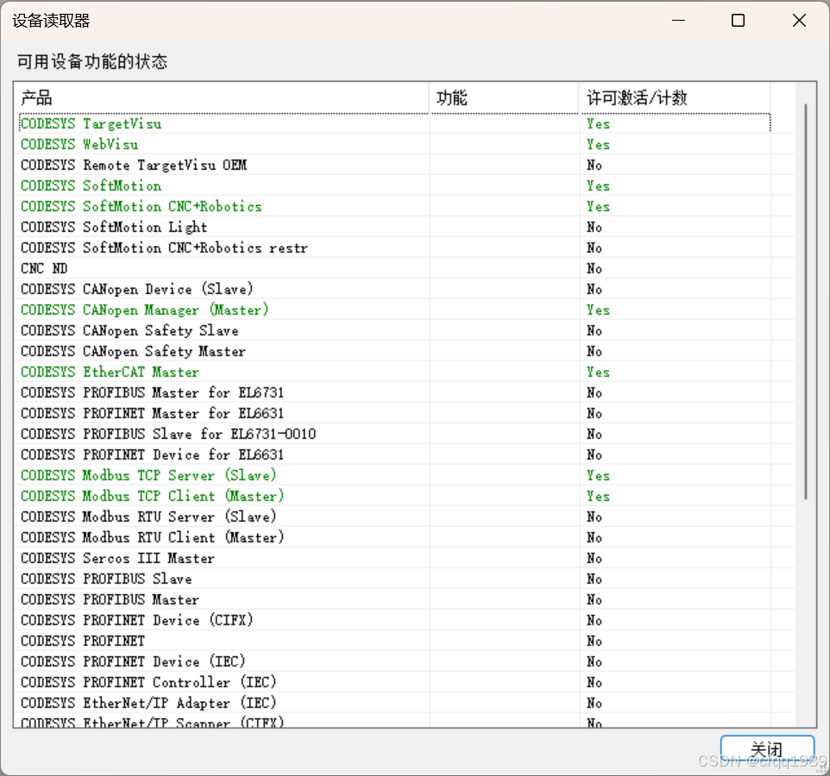Select CODESYS Modbus TCP Client (Master)

point(395,496)
